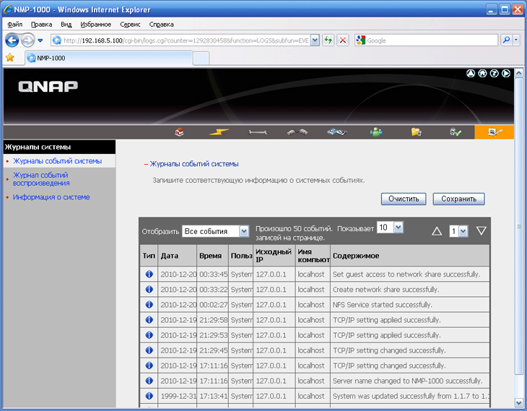Open the house-shaped icon in the QNAP navigation bar
This screenshot has width=527, height=411.
[180, 132]
